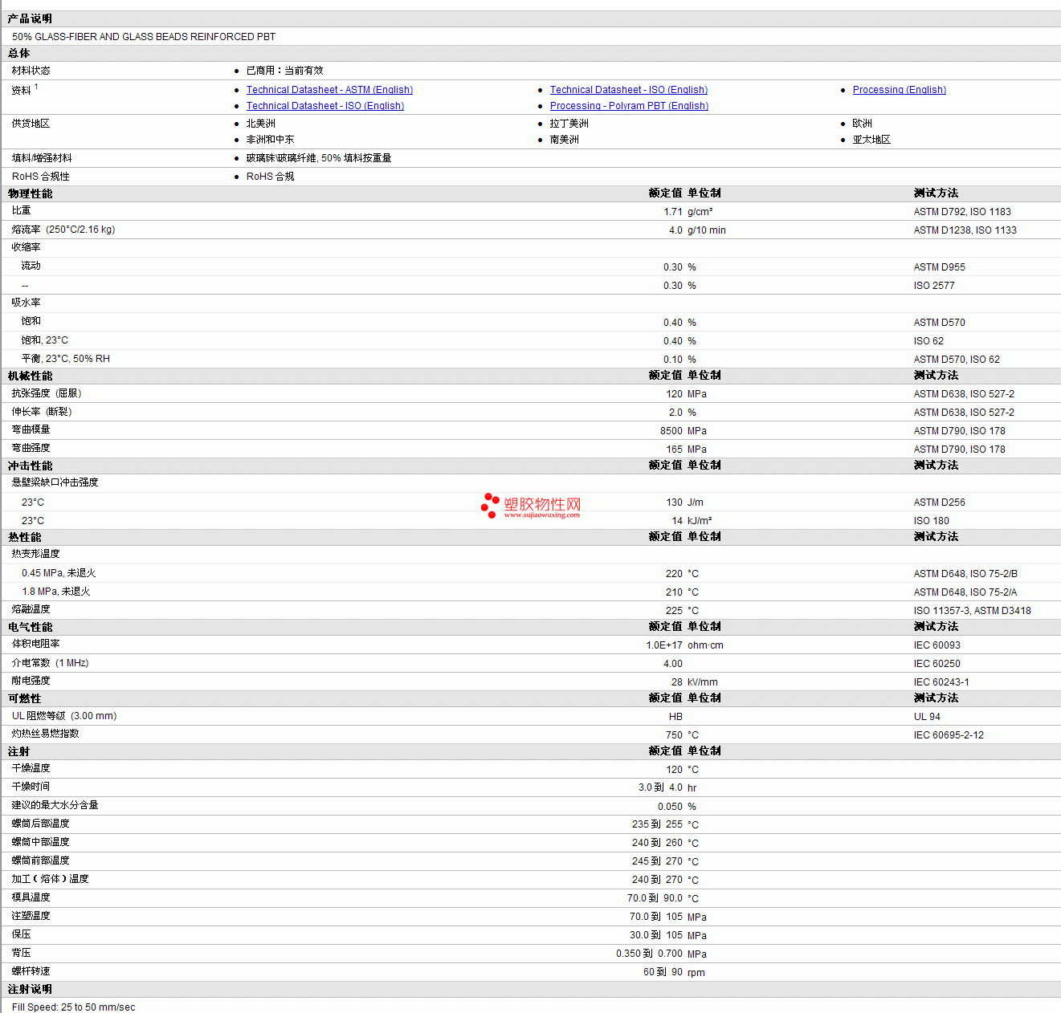Click the 拉丁美洲 region entry

[x=569, y=124]
